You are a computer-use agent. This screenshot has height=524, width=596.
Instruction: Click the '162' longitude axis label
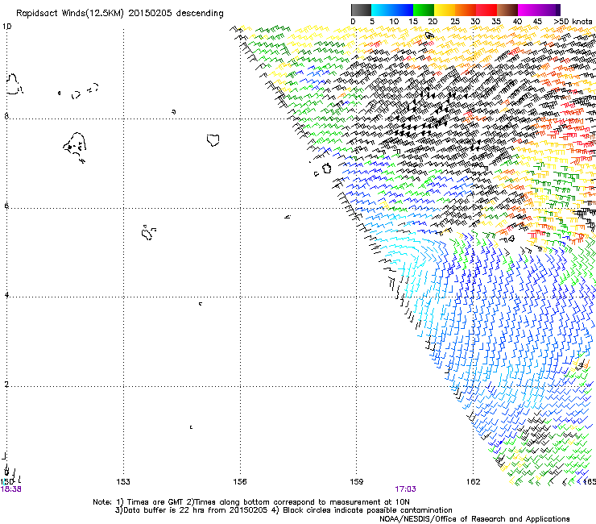pyautogui.click(x=474, y=482)
